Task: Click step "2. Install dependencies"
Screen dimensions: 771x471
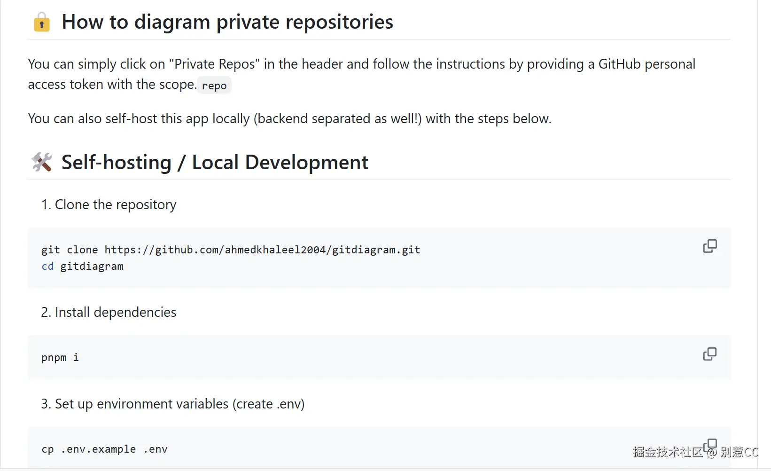Action: pos(109,312)
